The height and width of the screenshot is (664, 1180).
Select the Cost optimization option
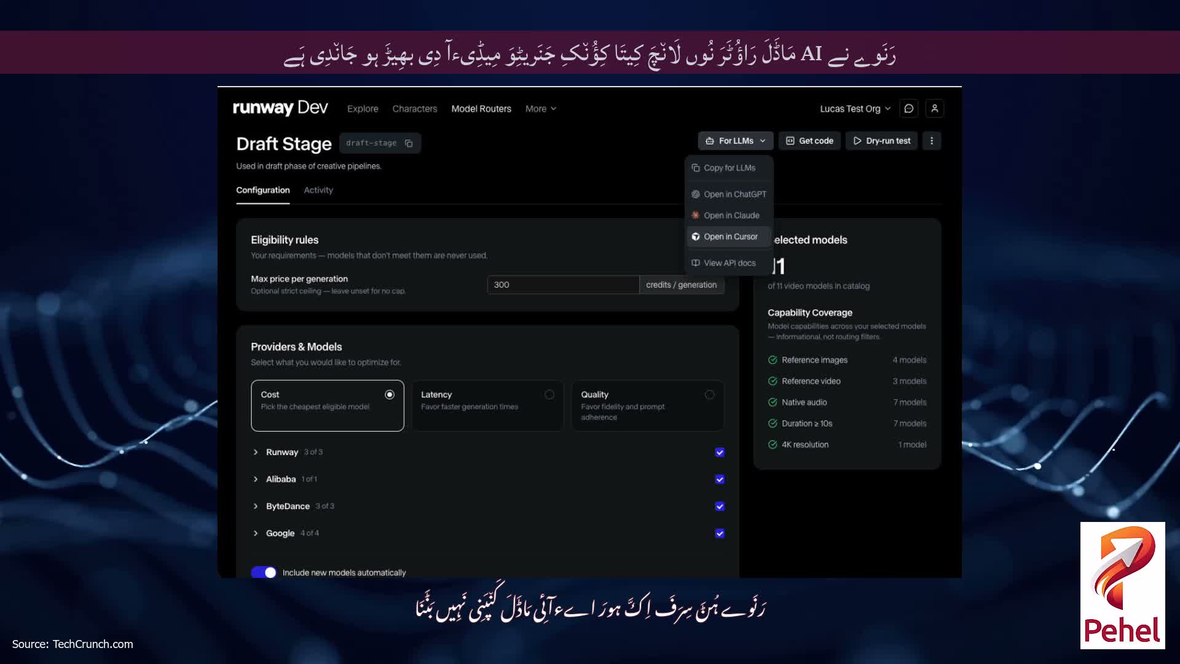328,406
